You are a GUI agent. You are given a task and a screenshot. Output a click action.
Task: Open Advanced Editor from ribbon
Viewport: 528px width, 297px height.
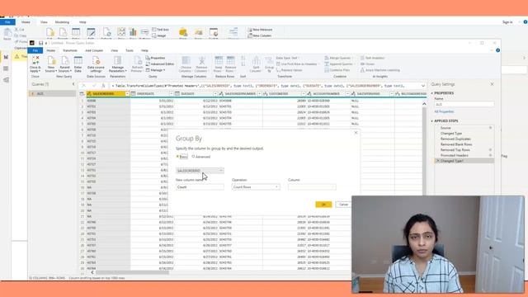pos(160,64)
